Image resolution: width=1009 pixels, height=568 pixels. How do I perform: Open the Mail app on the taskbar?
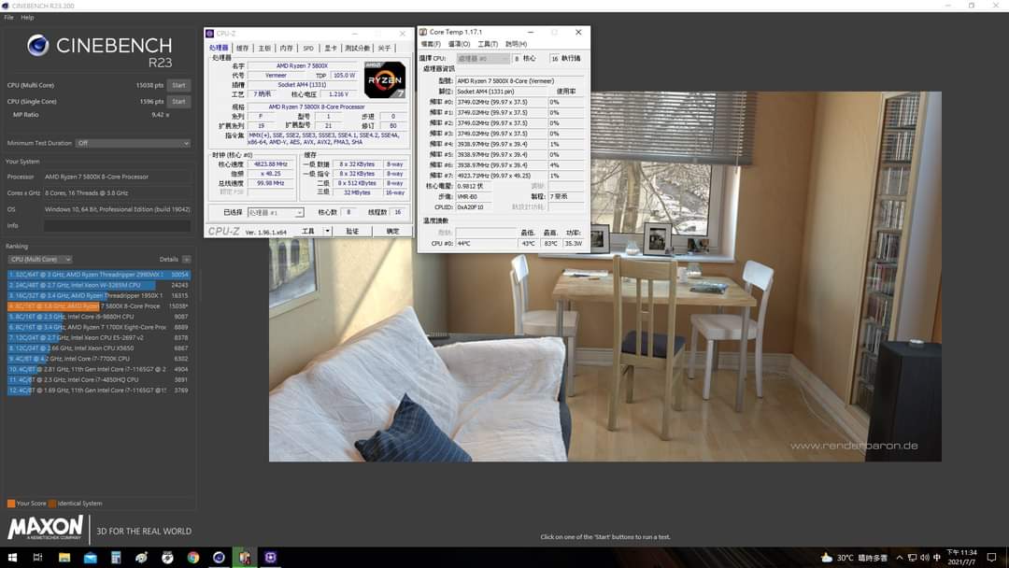click(90, 557)
